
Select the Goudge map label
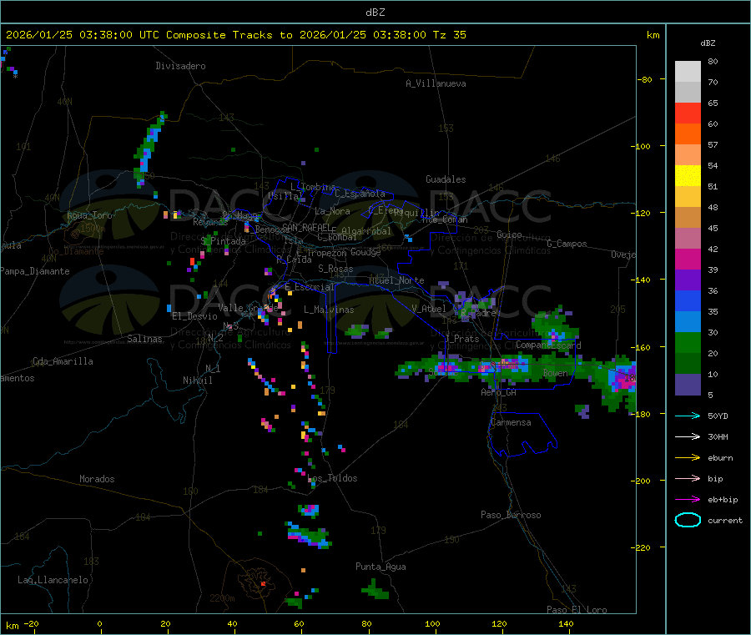coord(365,252)
